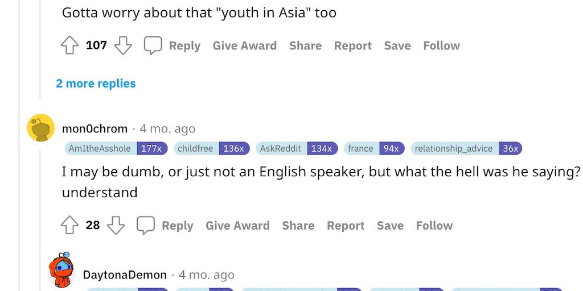Open mon0chrom's avatar profile
Image resolution: width=583 pixels, height=291 pixels.
(x=41, y=128)
